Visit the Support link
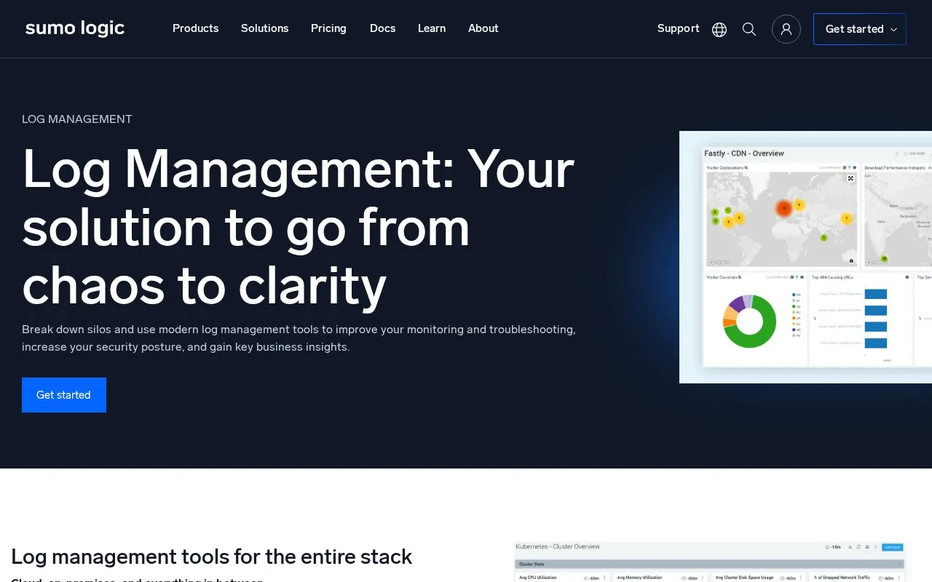 point(679,28)
